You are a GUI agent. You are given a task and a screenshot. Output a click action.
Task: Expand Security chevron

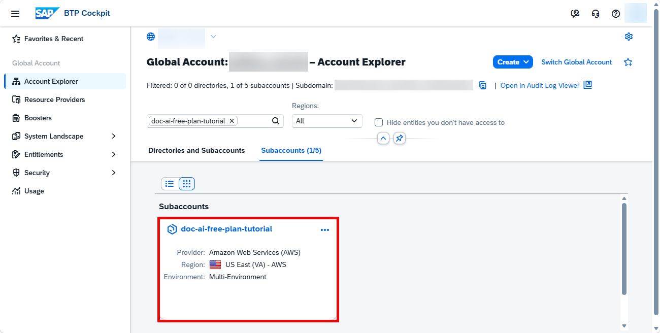113,173
